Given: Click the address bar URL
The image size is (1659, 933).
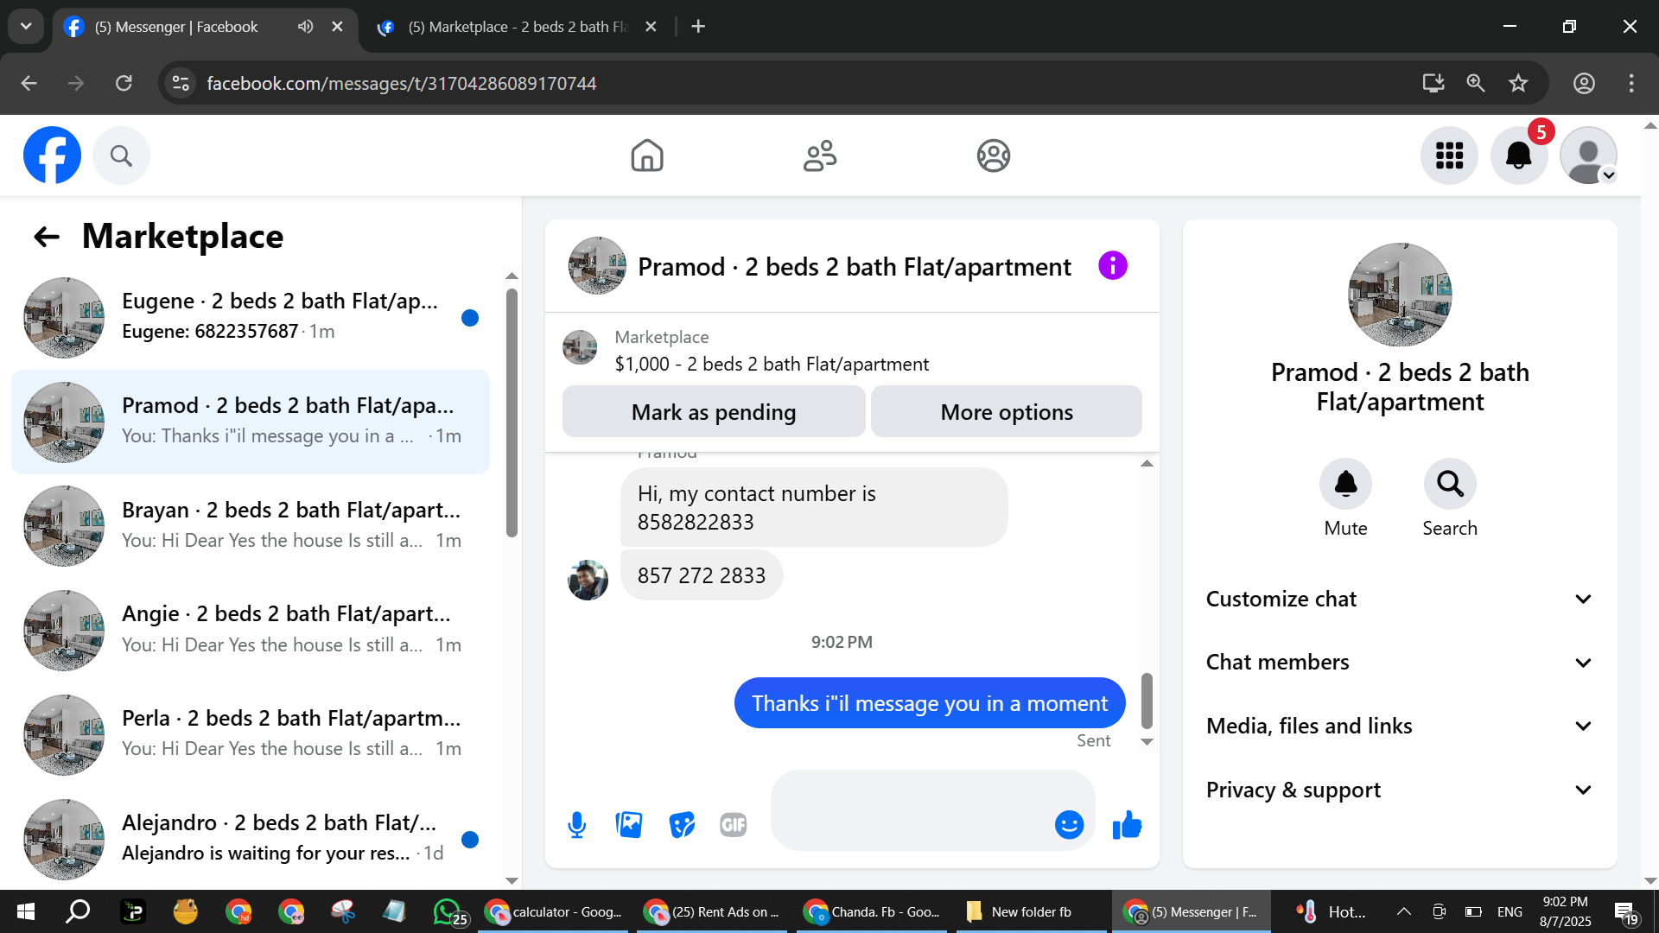Looking at the screenshot, I should pos(402,84).
